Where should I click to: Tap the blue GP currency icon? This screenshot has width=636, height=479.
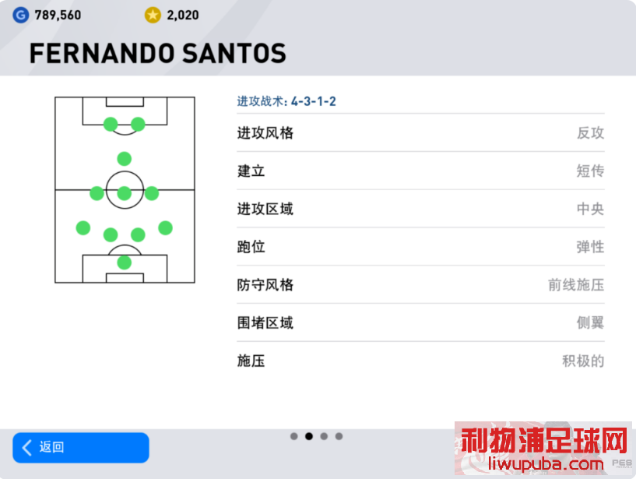click(21, 15)
